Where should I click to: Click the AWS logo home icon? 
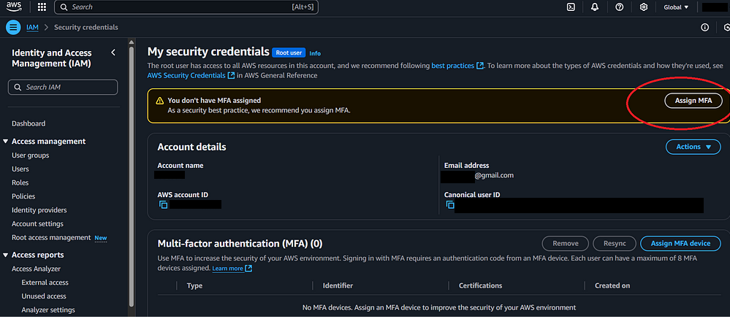pyautogui.click(x=15, y=7)
